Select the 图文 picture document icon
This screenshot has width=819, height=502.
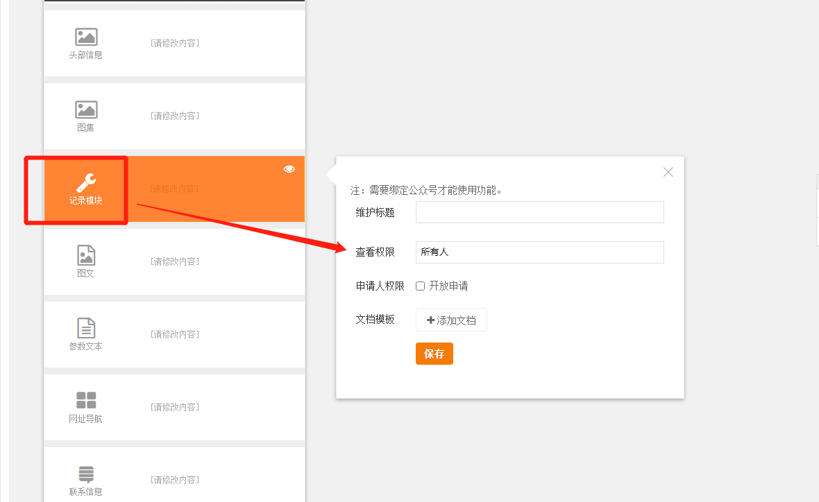(86, 255)
